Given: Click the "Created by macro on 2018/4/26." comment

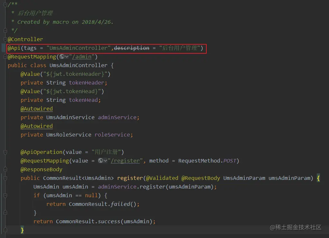Looking at the screenshot, I should coord(65,22).
